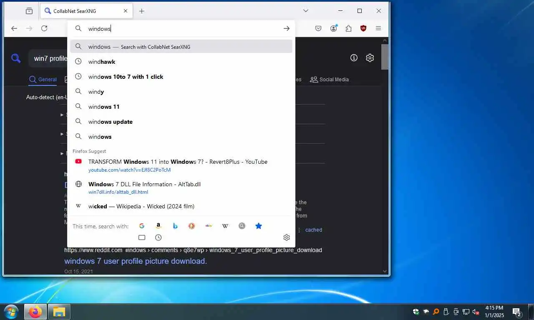
Task: Reload the current page
Action: 44,28
